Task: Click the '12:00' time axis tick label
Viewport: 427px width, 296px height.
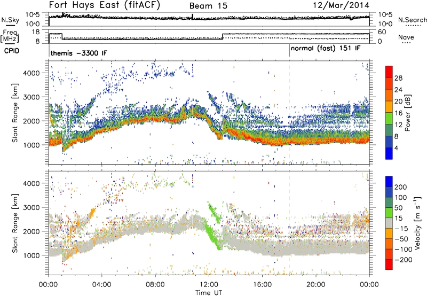Action: click(x=209, y=285)
